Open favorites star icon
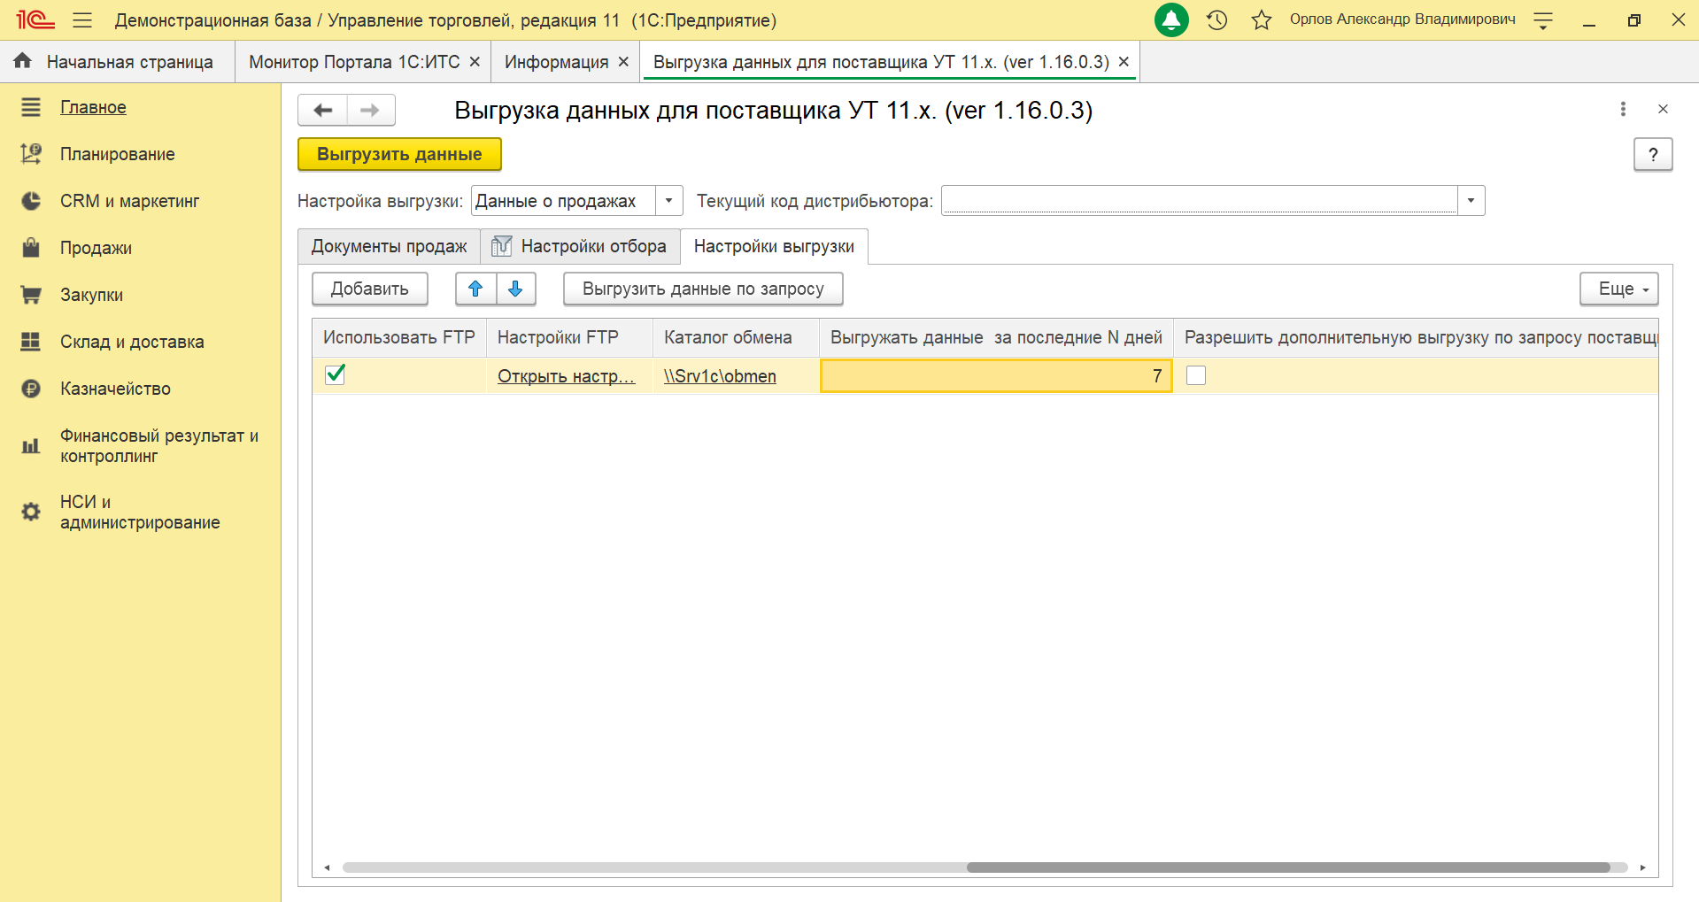The width and height of the screenshot is (1699, 902). point(1262,19)
